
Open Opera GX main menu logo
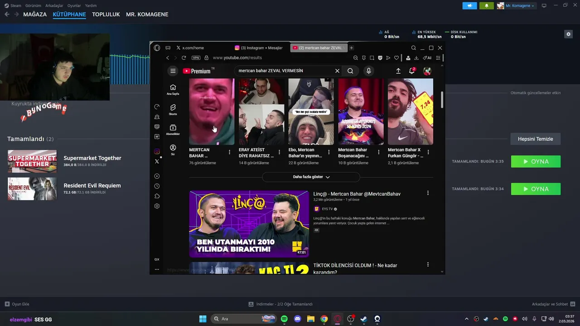click(157, 48)
